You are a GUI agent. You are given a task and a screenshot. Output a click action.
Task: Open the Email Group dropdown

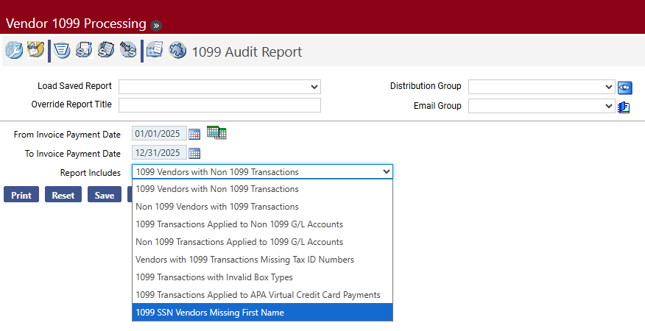[541, 106]
